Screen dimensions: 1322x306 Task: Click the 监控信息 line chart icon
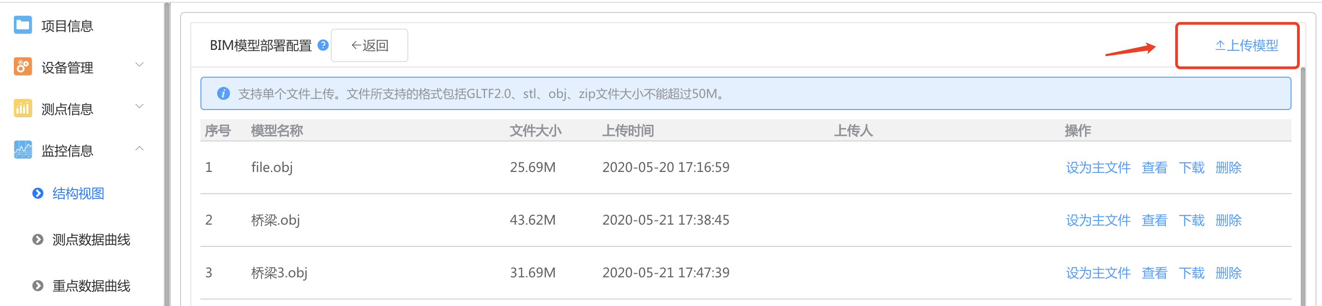click(23, 150)
